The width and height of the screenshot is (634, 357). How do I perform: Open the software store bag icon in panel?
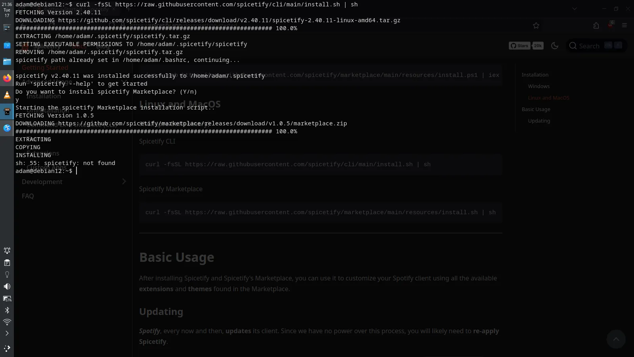point(7,45)
